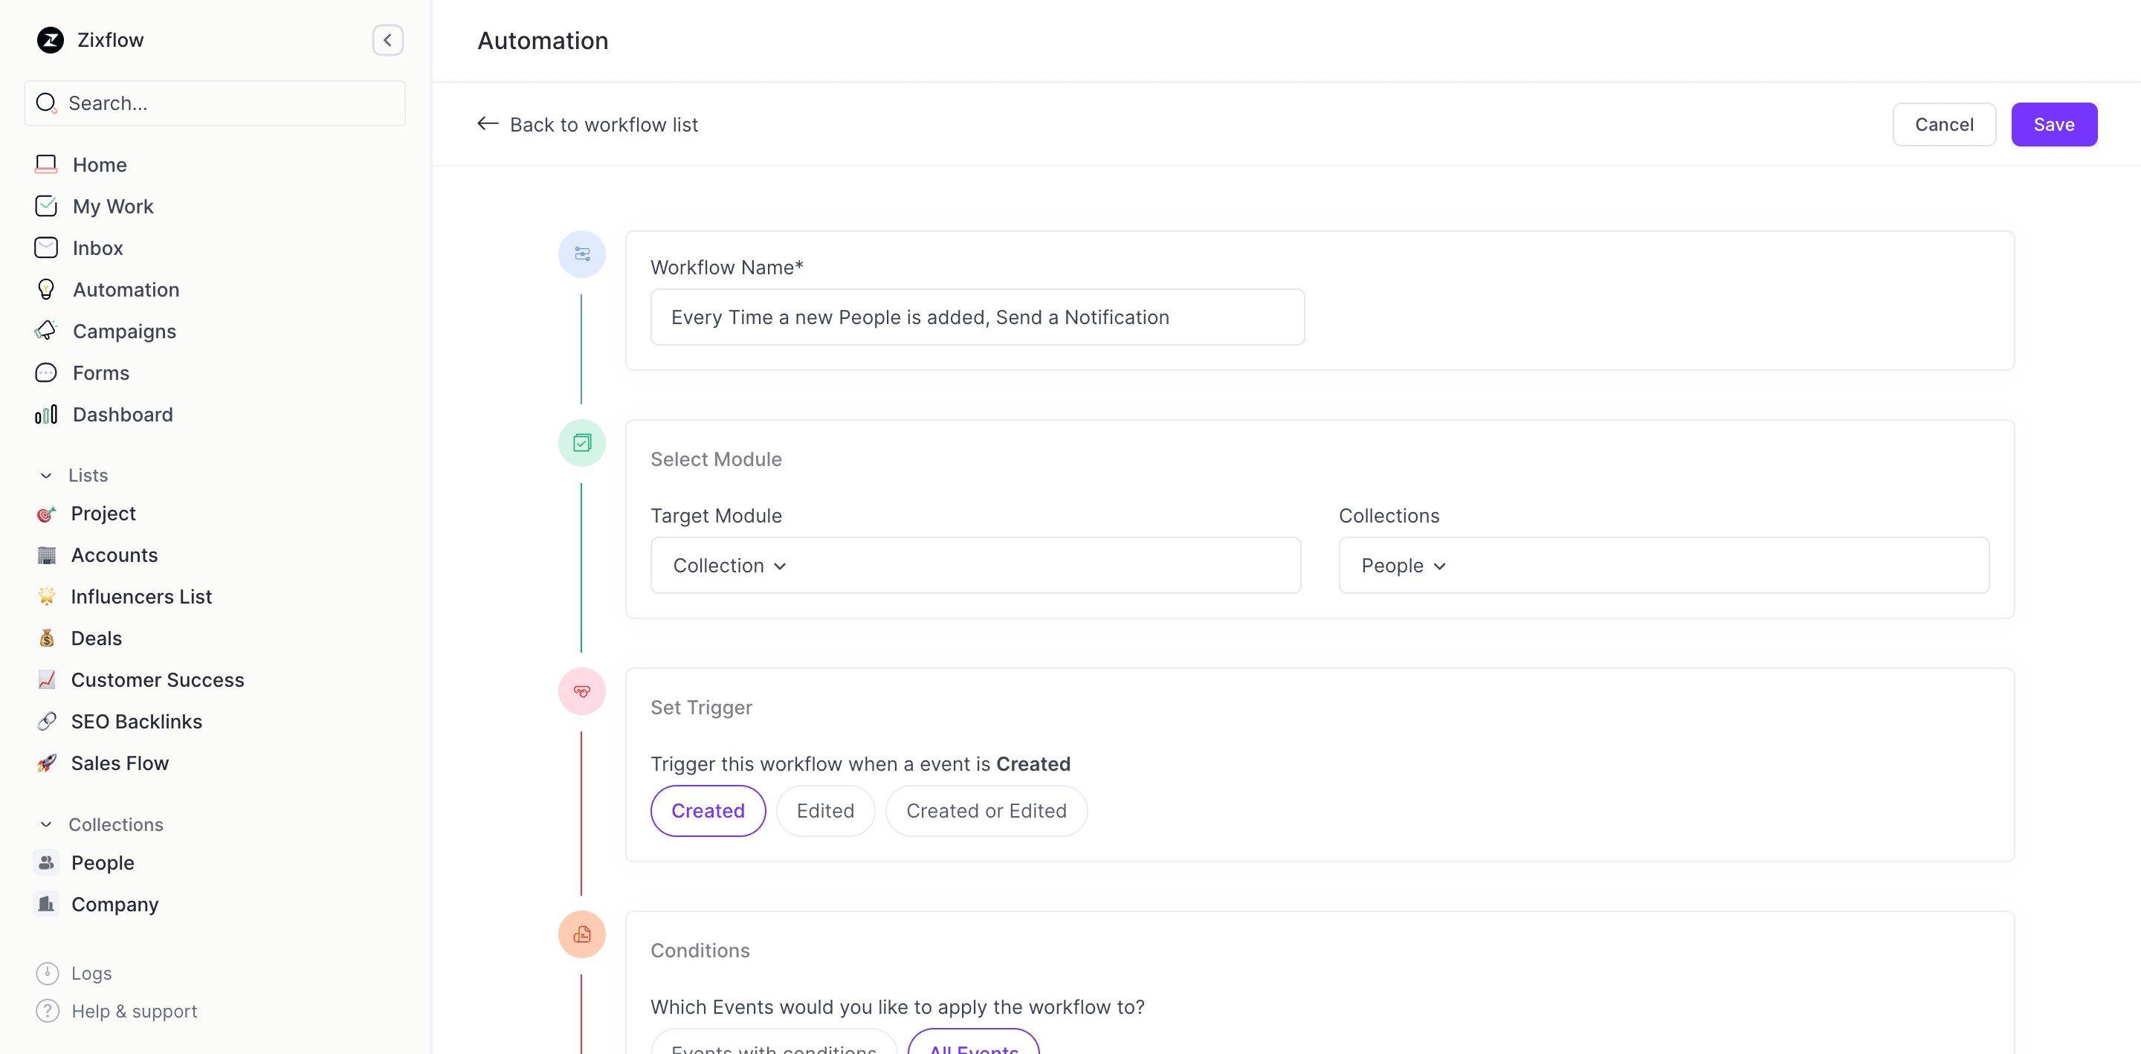
Task: Select the Created or Edited trigger
Action: pos(986,809)
